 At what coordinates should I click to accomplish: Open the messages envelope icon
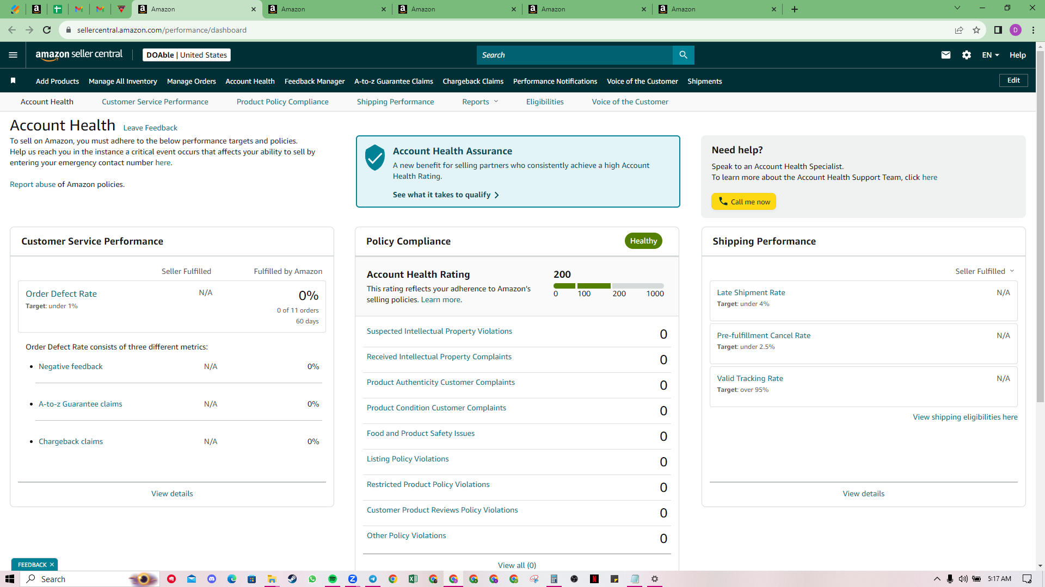[x=946, y=55]
